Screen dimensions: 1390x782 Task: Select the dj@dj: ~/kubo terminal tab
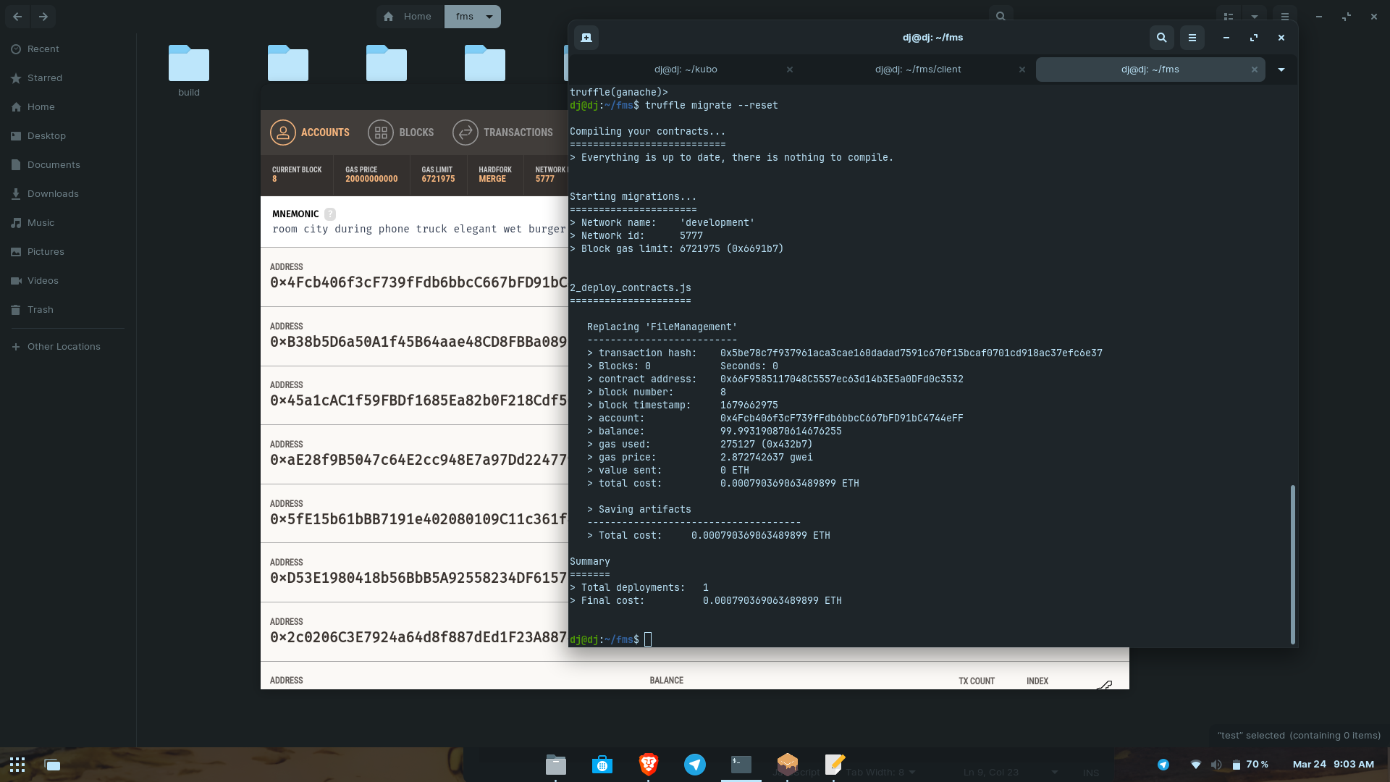[x=686, y=69]
